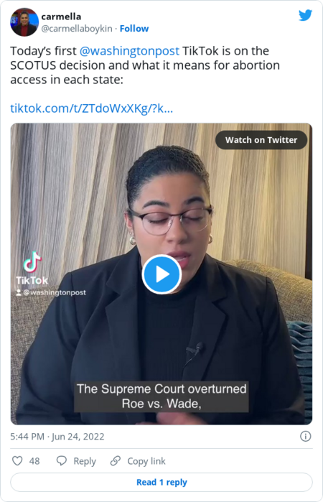The image size is (323, 502).
Task: Open the @washingtonpost mention link
Action: (129, 51)
